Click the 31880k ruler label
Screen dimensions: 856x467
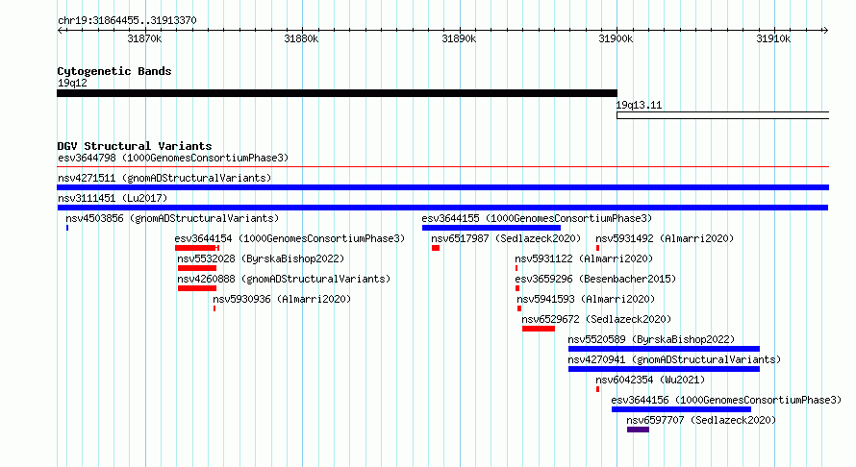point(301,39)
